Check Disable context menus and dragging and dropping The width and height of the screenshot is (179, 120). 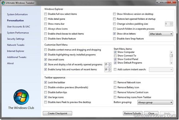(45, 50)
